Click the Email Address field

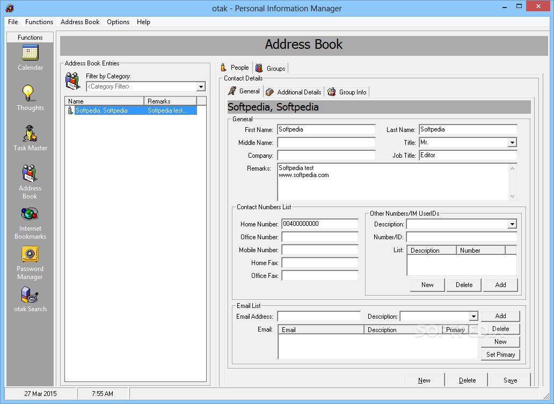[x=319, y=316]
